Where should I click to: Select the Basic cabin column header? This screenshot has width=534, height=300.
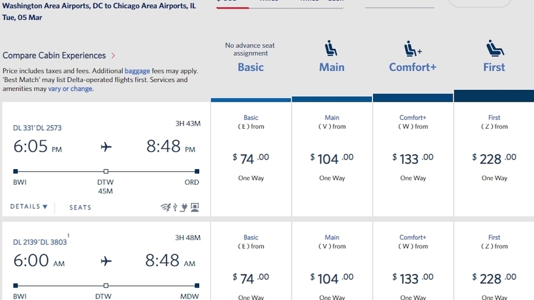[x=251, y=67]
